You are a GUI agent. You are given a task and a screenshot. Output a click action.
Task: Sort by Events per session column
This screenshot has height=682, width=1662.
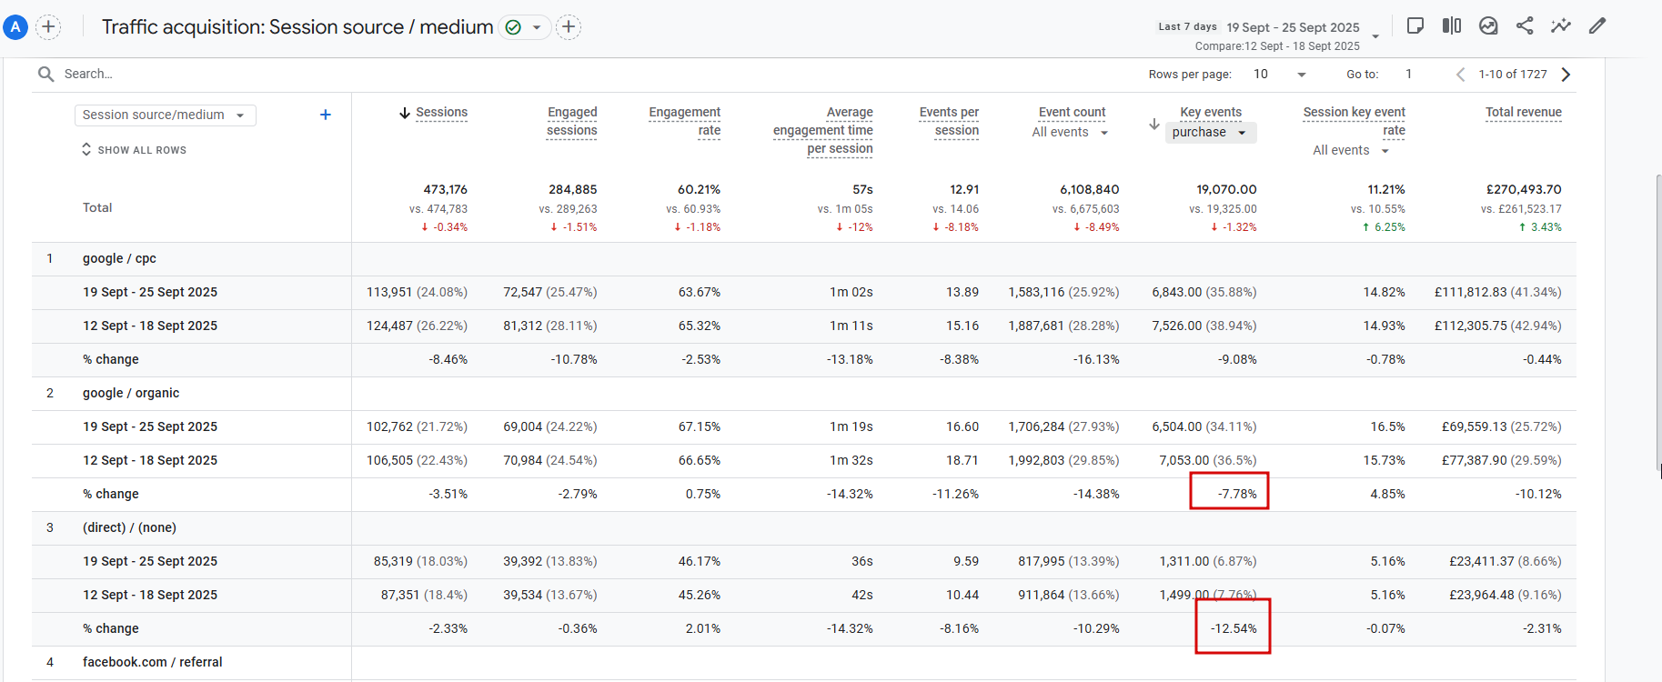tap(949, 121)
